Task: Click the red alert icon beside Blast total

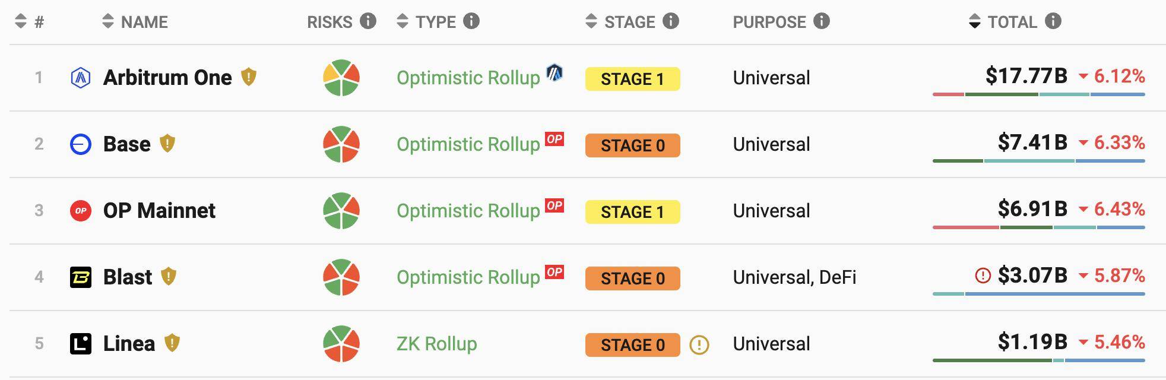Action: pos(983,275)
